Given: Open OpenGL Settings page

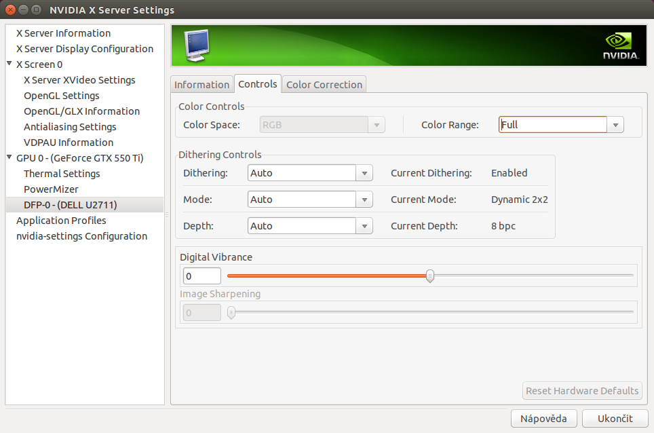Looking at the screenshot, I should tap(62, 96).
